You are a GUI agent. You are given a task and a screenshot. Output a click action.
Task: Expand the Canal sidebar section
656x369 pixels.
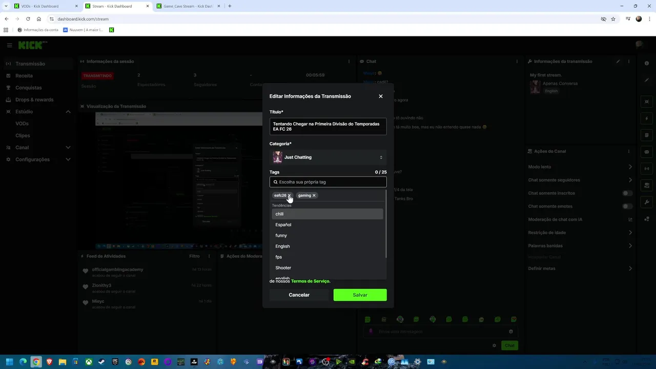pos(68,148)
